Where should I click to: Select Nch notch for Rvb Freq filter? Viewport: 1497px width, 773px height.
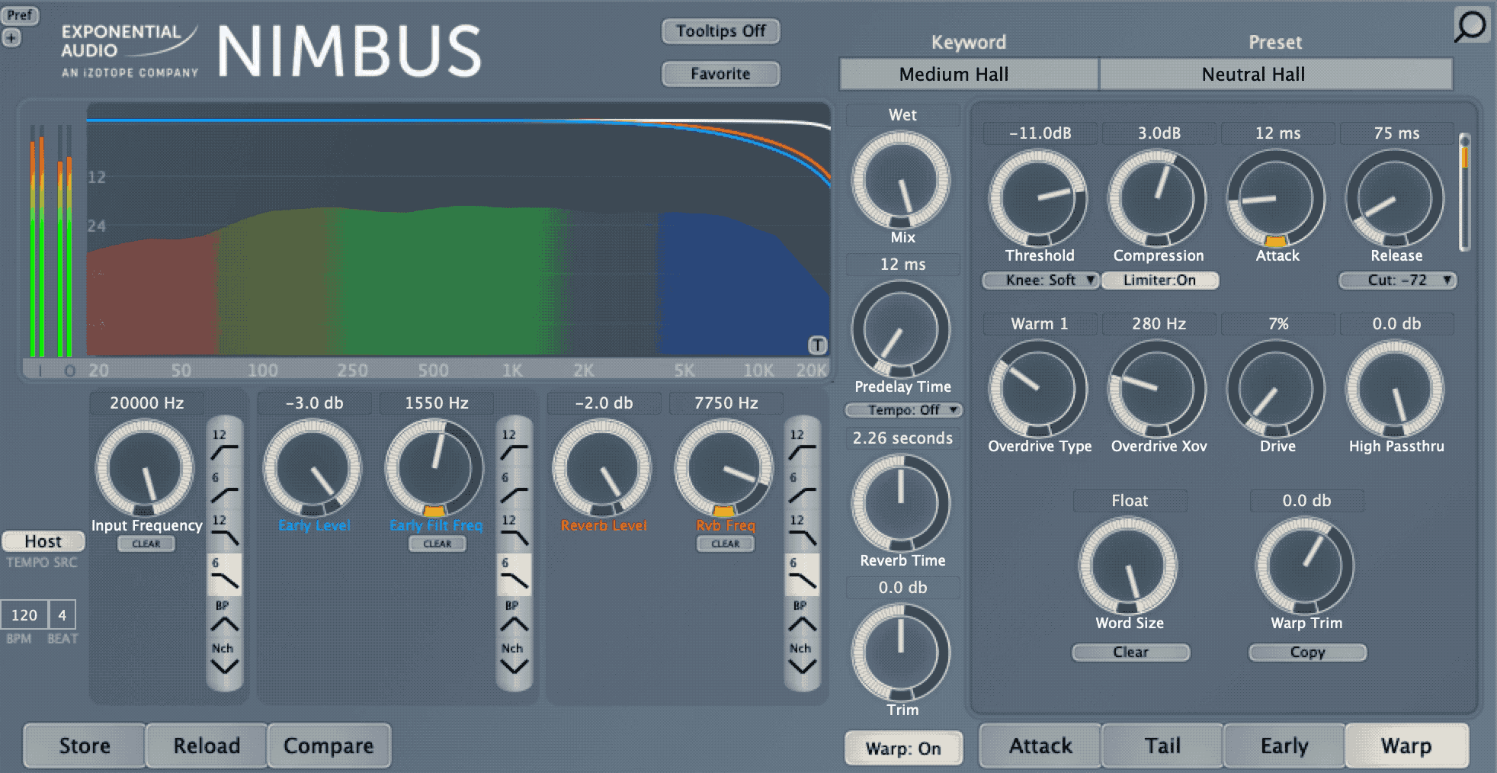(x=802, y=659)
